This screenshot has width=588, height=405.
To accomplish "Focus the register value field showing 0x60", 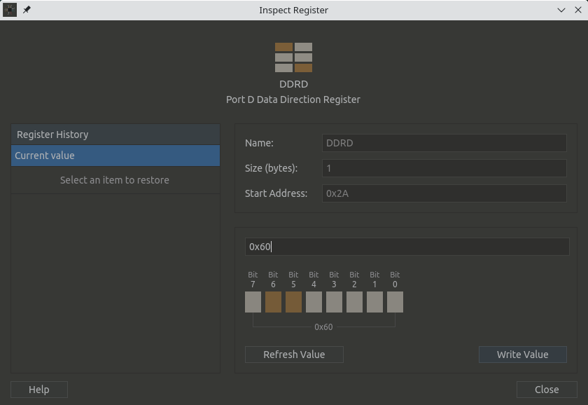I will tap(407, 247).
